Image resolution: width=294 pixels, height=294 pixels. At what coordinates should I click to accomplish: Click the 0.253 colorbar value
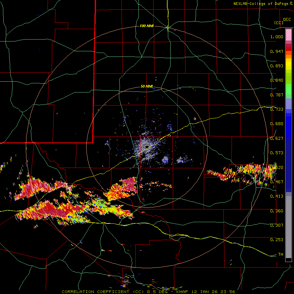(277, 240)
